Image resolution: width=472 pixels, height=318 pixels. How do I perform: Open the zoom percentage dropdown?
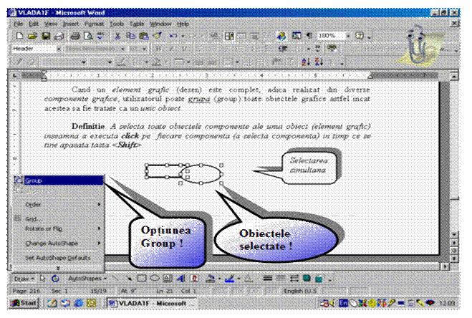tap(348, 35)
